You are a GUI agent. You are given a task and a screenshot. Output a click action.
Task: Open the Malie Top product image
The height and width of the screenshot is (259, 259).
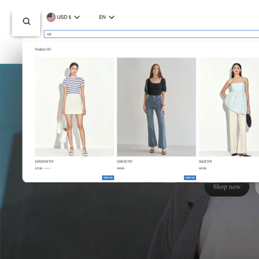(229, 107)
